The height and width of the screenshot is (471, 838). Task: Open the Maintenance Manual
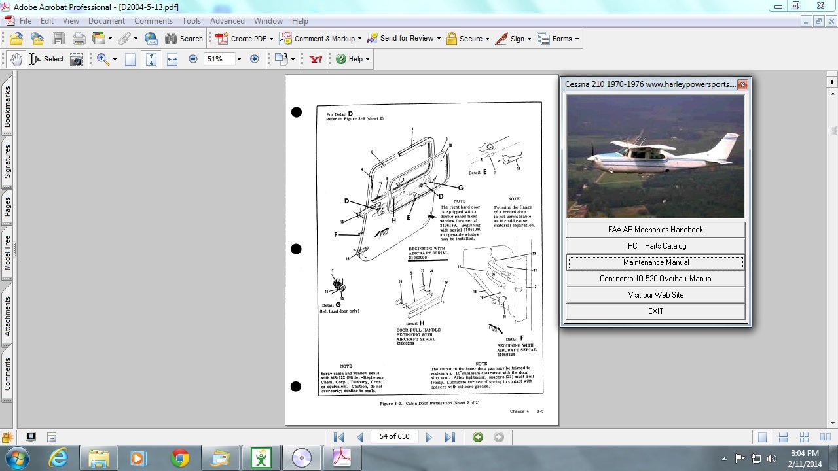(655, 262)
